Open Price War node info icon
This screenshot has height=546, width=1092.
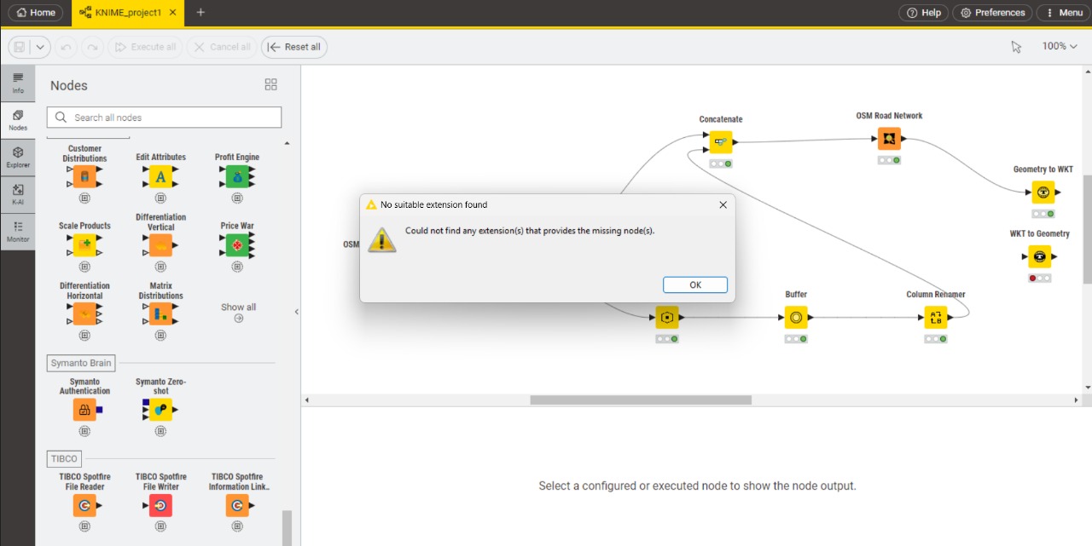pos(237,267)
